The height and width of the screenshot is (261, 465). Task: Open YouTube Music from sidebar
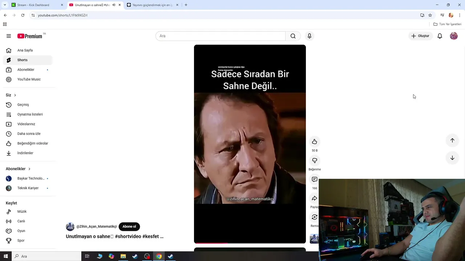point(28,79)
